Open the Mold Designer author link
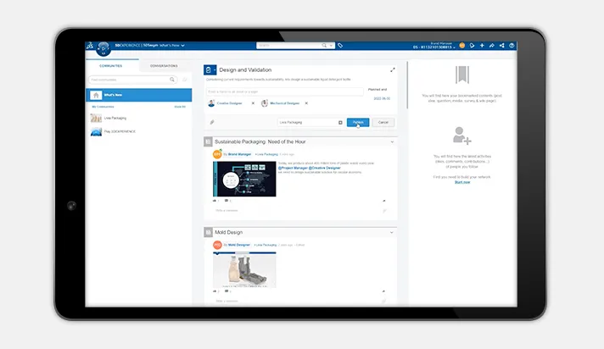This screenshot has height=349, width=604. click(x=239, y=245)
